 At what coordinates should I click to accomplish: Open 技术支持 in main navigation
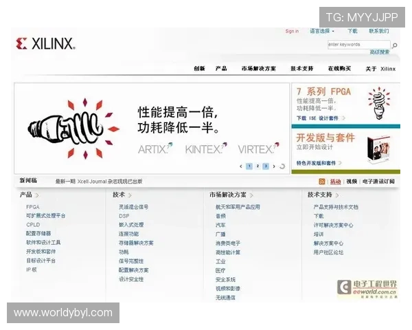tap(302, 69)
